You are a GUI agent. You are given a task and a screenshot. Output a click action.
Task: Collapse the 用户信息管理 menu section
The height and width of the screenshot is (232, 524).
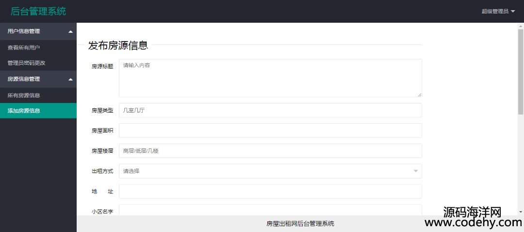click(x=38, y=31)
